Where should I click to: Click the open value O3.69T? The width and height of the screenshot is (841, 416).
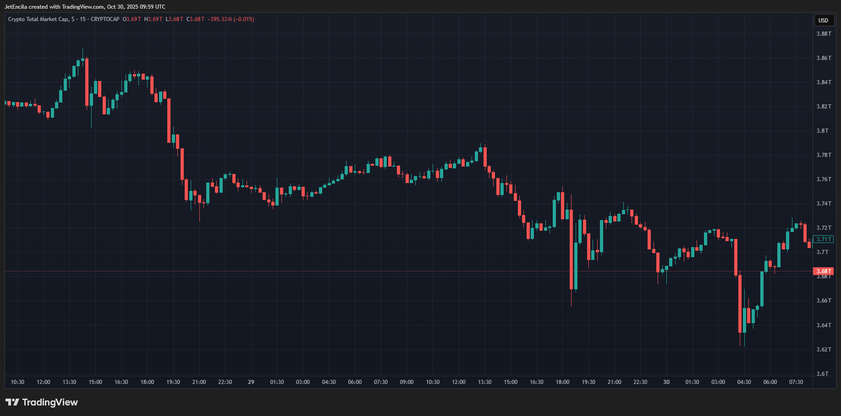coord(132,19)
